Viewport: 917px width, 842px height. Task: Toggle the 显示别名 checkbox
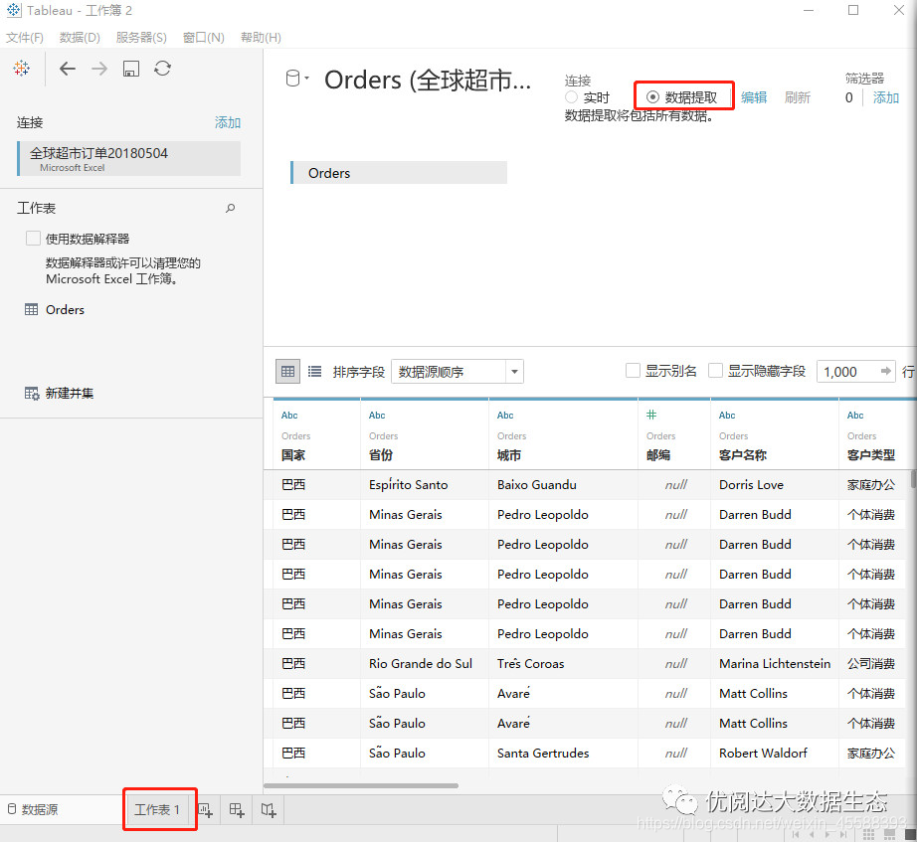click(x=633, y=370)
